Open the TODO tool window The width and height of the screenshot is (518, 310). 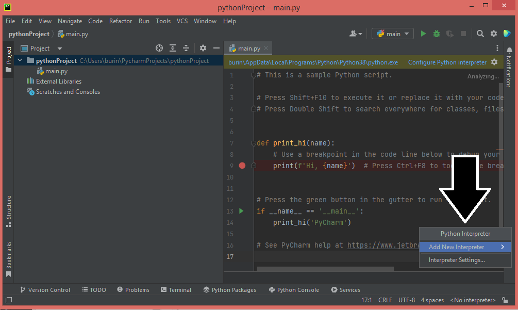(94, 290)
